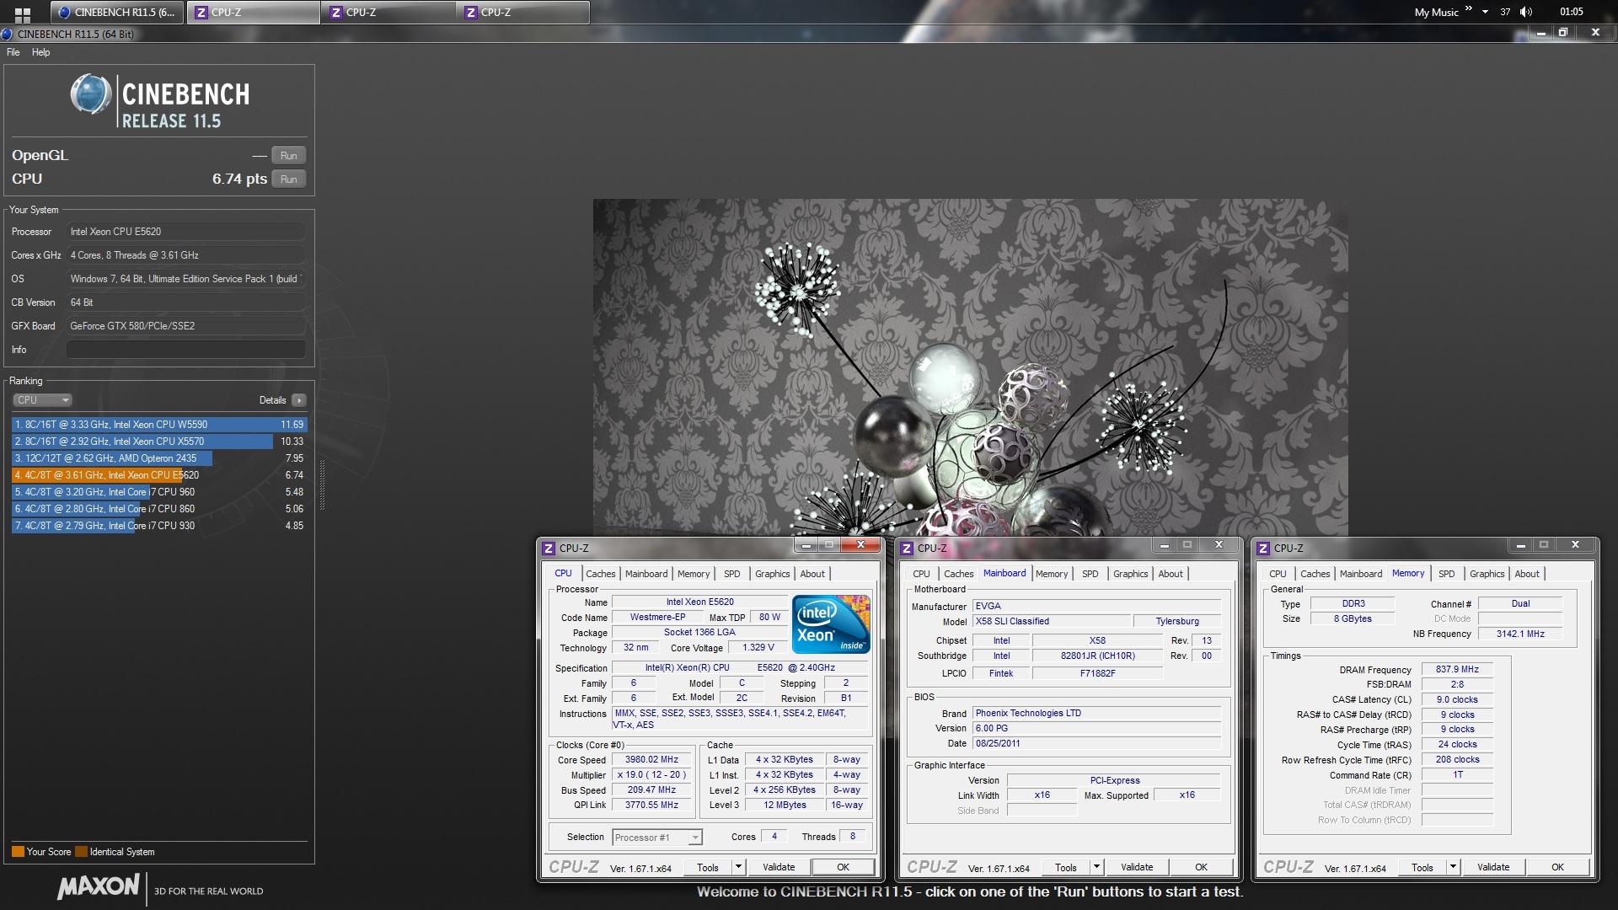
Task: Open the taskbar notification arrow dropdown
Action: point(1485,12)
